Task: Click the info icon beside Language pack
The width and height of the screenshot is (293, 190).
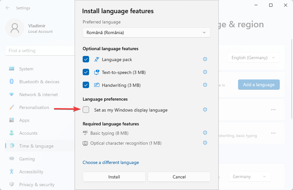Action: [205, 59]
